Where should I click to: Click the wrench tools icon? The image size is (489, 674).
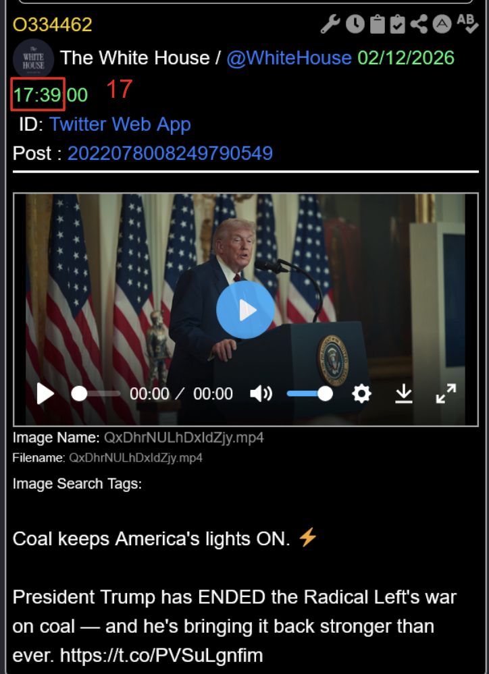point(330,25)
